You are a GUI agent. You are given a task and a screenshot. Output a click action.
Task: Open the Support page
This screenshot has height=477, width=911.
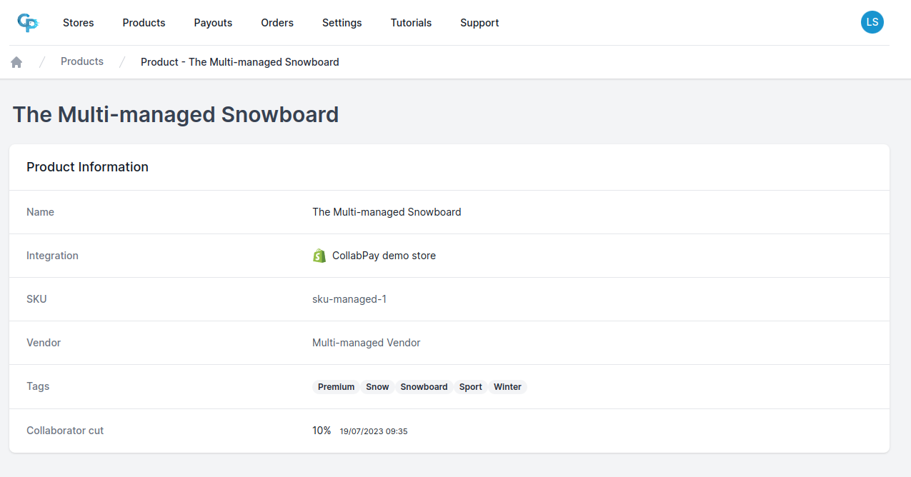479,23
